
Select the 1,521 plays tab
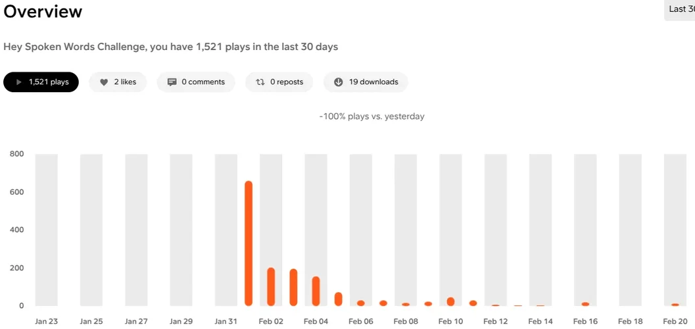(x=41, y=82)
